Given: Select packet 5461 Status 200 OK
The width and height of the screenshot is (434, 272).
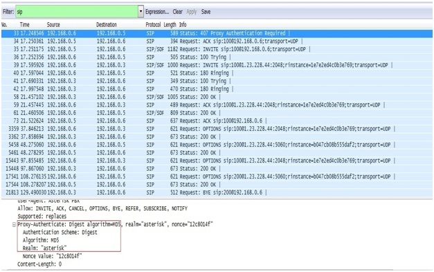Looking at the screenshot, I should (x=217, y=153).
